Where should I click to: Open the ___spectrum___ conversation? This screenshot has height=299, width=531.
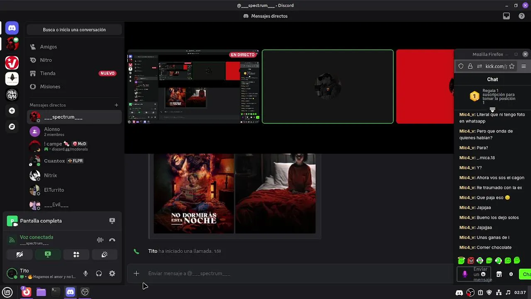74,117
